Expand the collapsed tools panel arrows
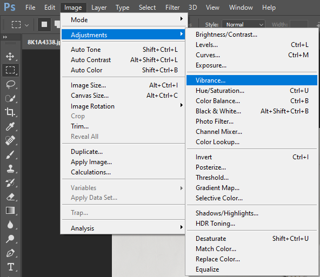Image resolution: width=320 pixels, height=277 pixels. coord(5,37)
